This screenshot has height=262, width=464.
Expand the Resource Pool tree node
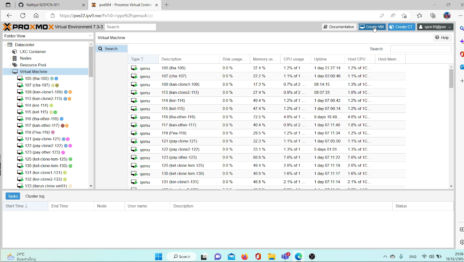point(10,65)
